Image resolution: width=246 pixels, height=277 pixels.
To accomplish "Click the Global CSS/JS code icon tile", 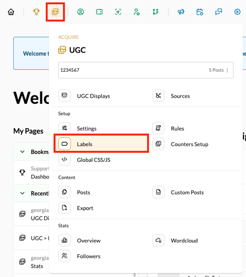I will coord(64,159).
